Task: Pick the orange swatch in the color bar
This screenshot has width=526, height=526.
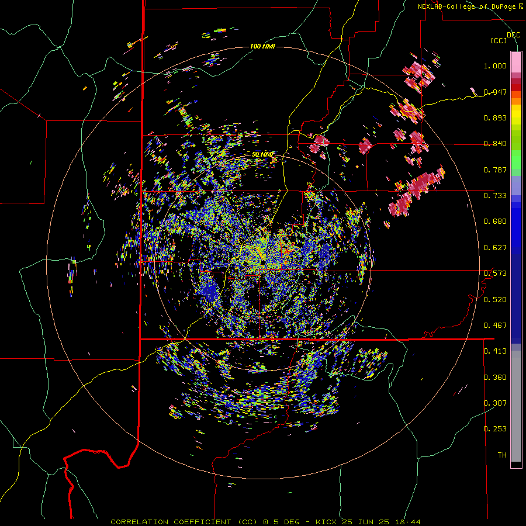Action: pyautogui.click(x=516, y=101)
